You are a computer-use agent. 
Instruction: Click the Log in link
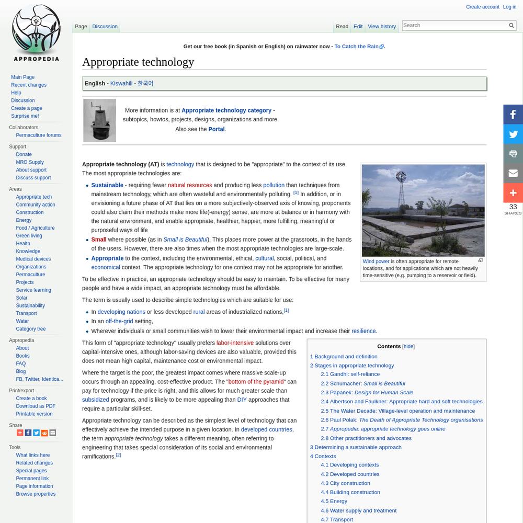point(509,7)
